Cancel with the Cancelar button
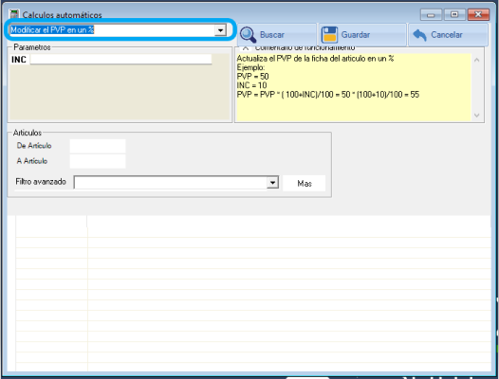 pos(448,35)
